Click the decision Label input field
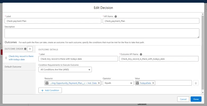 tap(53, 21)
